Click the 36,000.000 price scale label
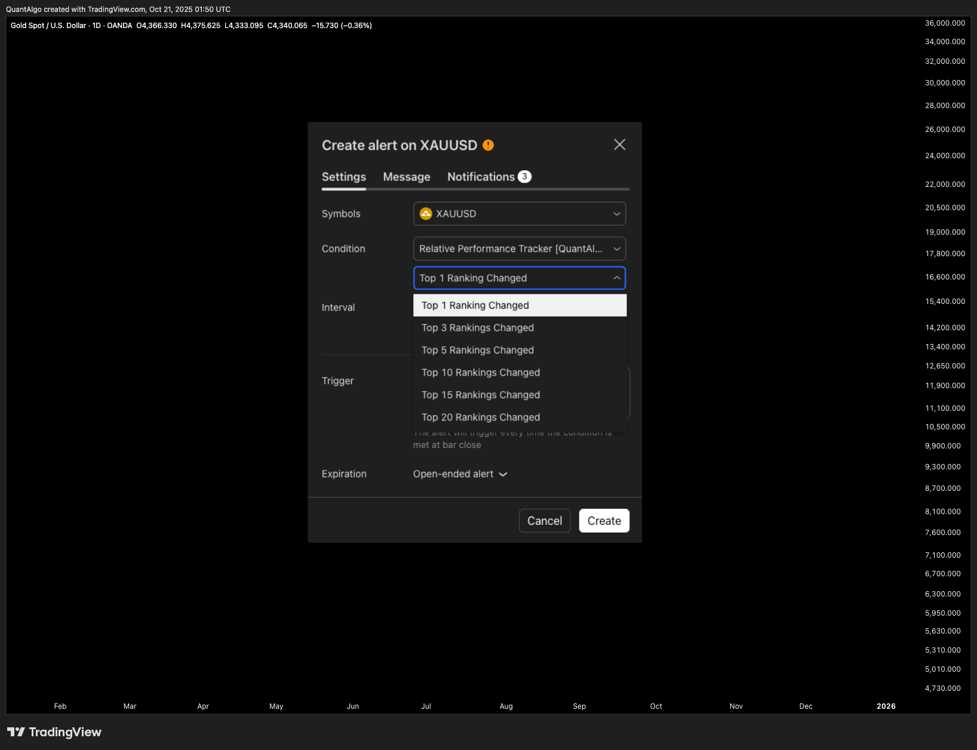Viewport: 977px width, 750px height. click(x=945, y=23)
